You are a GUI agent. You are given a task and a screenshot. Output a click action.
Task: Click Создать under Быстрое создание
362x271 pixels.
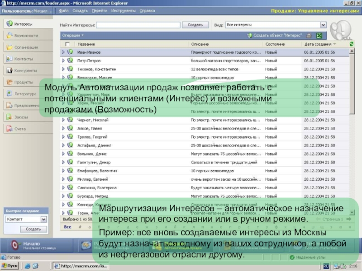pos(33,229)
